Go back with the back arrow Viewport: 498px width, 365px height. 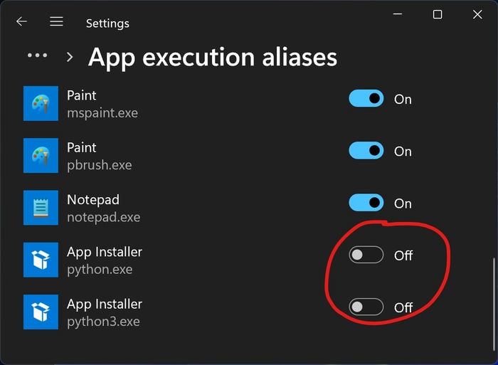21,21
